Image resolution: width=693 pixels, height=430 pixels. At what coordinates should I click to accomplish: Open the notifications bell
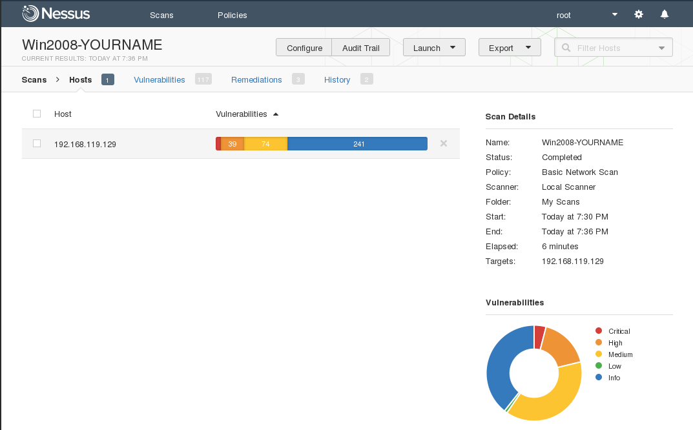665,14
